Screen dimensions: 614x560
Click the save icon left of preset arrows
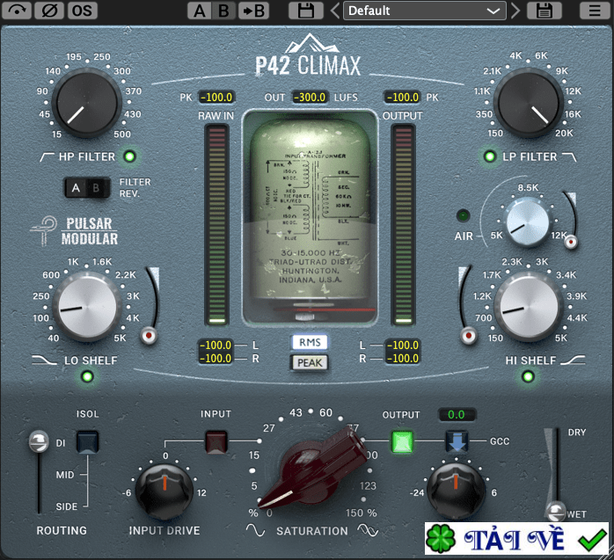tap(306, 11)
